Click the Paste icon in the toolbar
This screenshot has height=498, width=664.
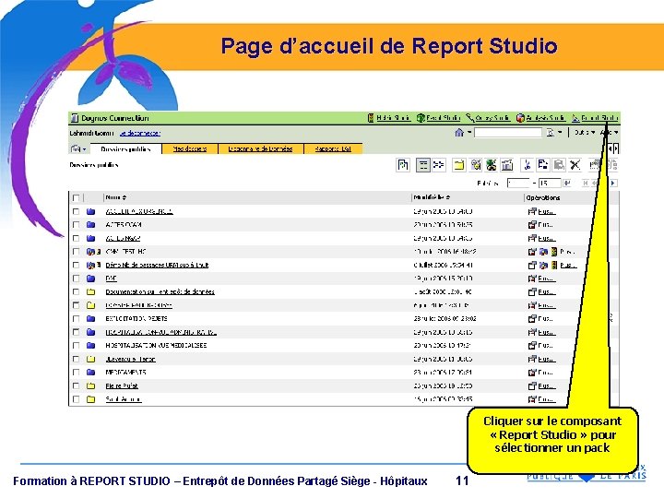point(559,165)
